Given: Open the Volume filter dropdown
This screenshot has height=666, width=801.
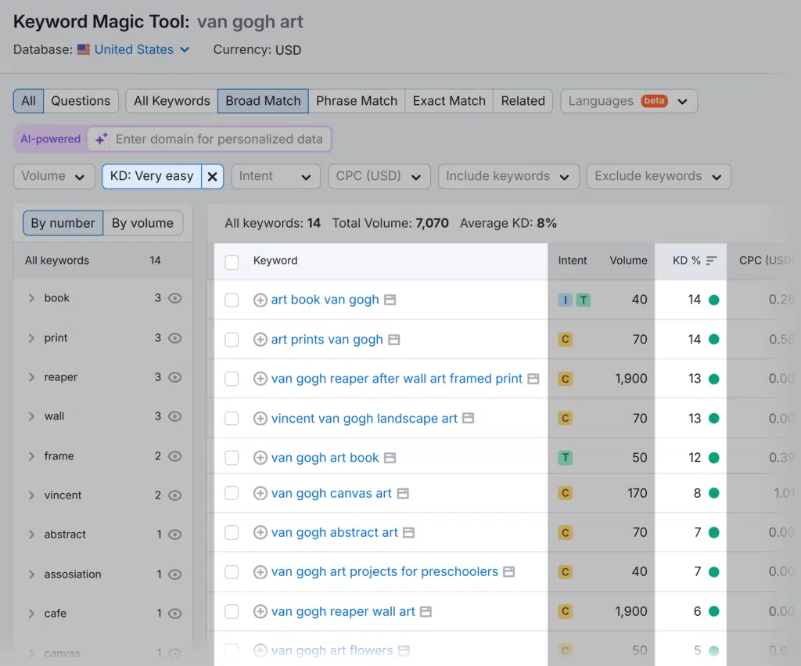Looking at the screenshot, I should pos(52,176).
